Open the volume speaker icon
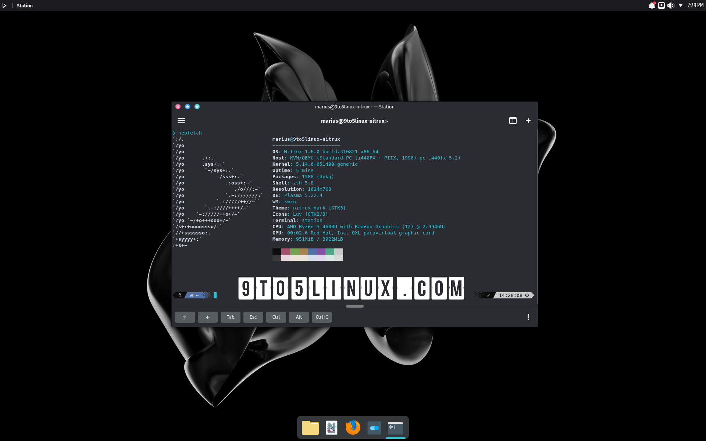Image resolution: width=706 pixels, height=441 pixels. [671, 6]
